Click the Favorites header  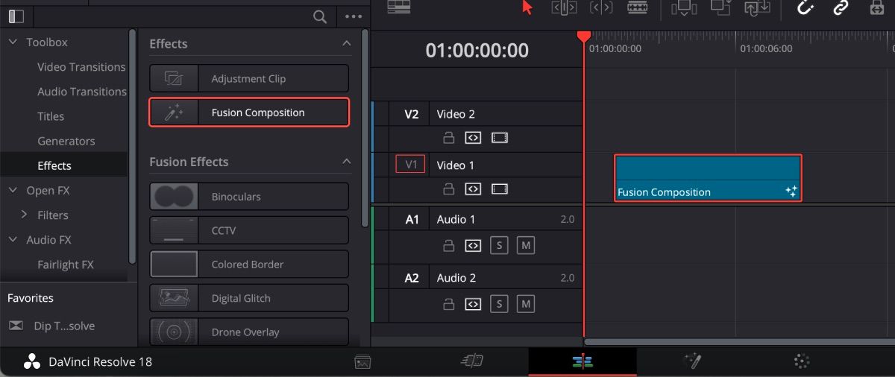pos(31,298)
